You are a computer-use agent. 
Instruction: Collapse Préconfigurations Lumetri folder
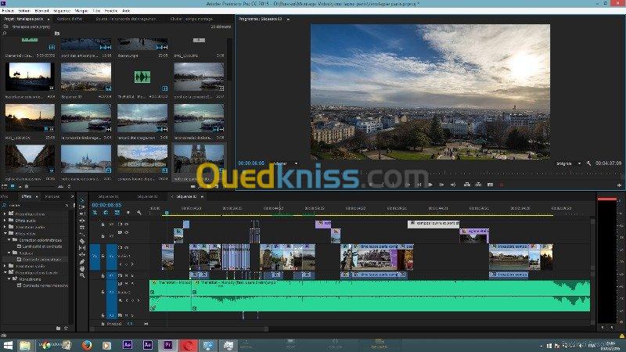(5, 272)
